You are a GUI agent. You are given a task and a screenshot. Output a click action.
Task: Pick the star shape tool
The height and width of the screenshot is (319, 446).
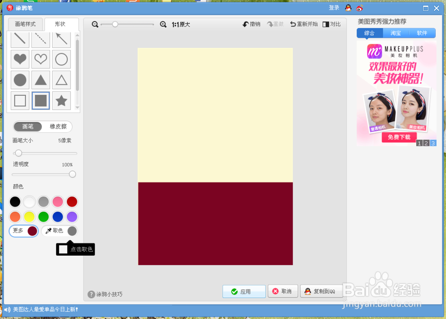coord(61,101)
